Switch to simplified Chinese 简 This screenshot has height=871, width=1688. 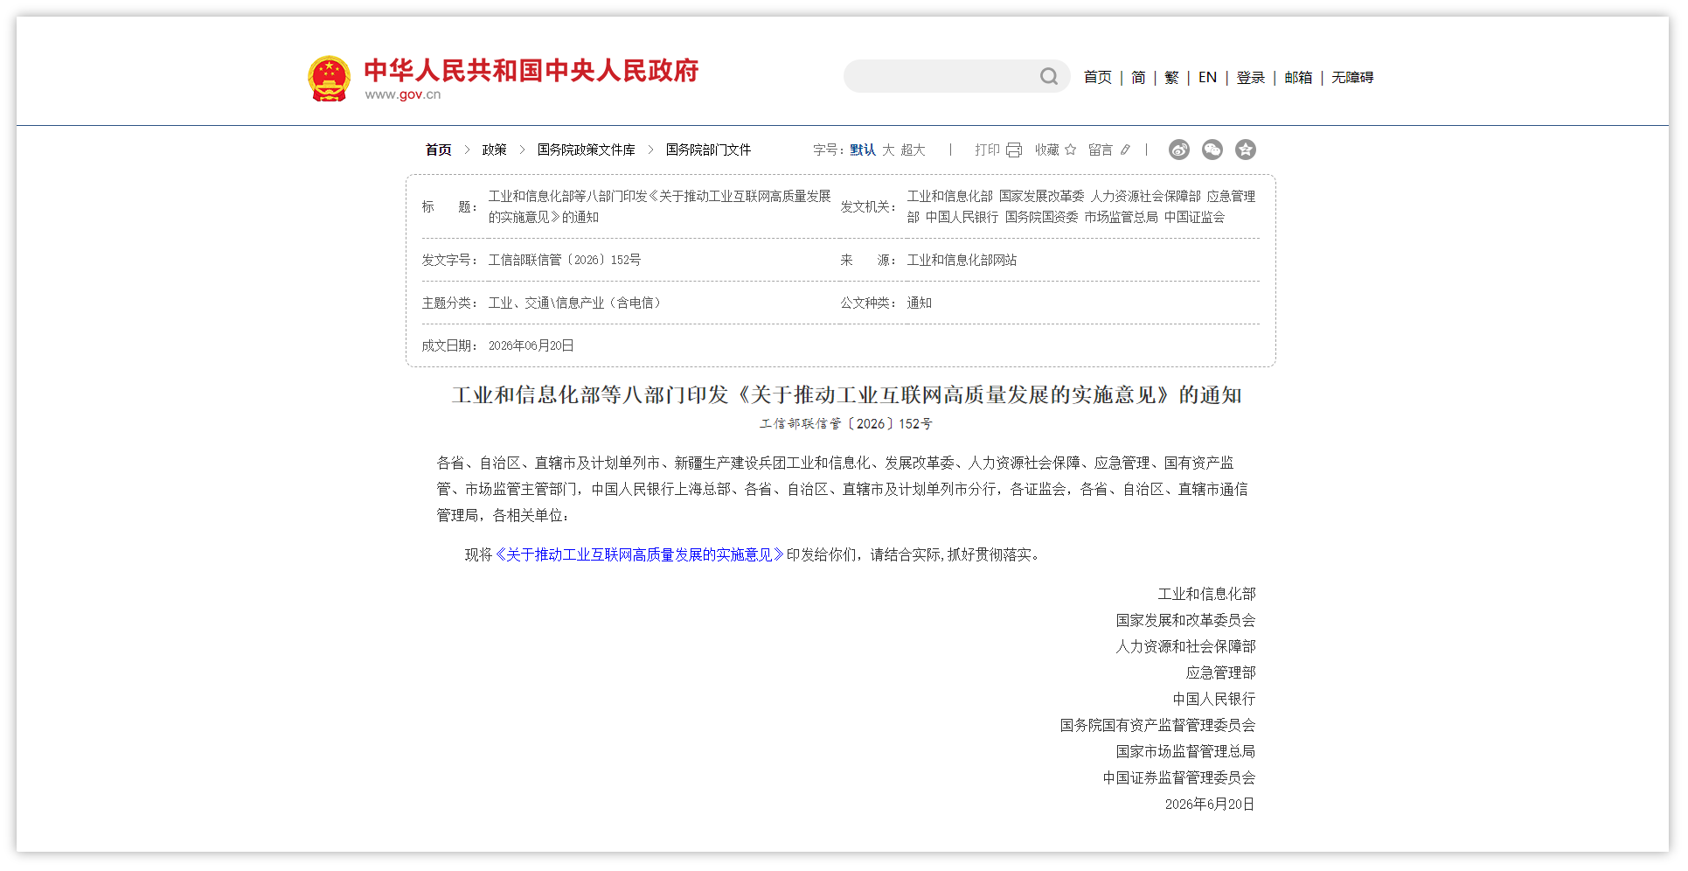[x=1138, y=77]
